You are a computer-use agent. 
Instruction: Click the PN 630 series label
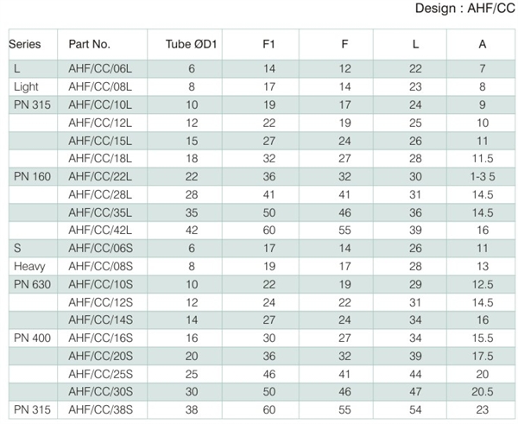tap(33, 284)
